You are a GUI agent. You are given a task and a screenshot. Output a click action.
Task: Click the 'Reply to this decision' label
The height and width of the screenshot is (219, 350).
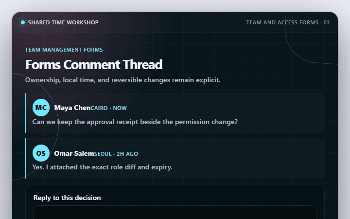coord(67,198)
